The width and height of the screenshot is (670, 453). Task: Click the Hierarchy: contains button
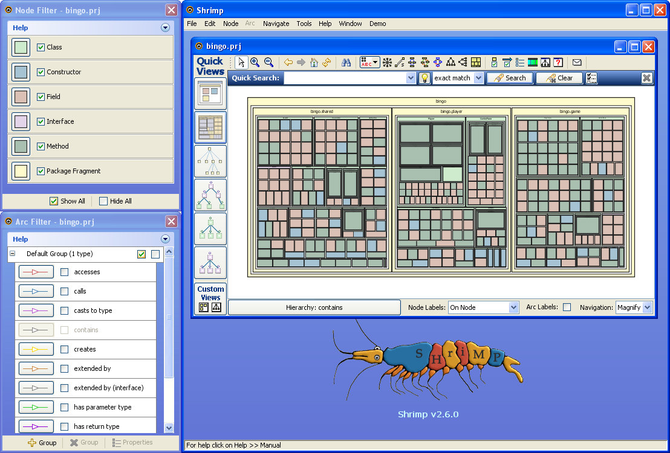pos(314,307)
